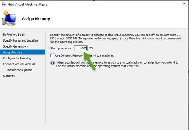Screen dimensions: 189x130
Task: Click the blue information icon
Action: 52,63
